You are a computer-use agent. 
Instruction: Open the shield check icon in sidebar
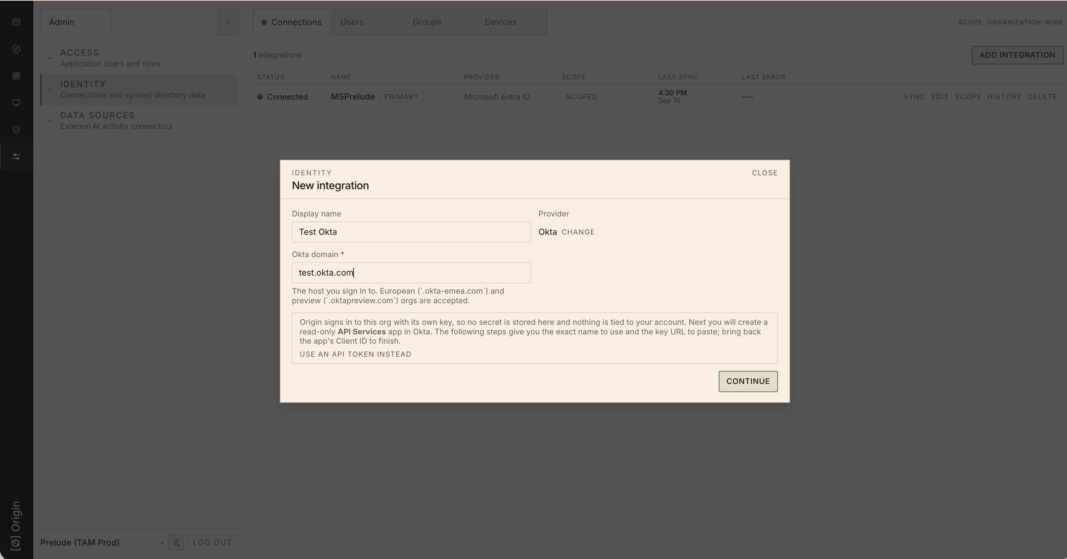[x=16, y=130]
